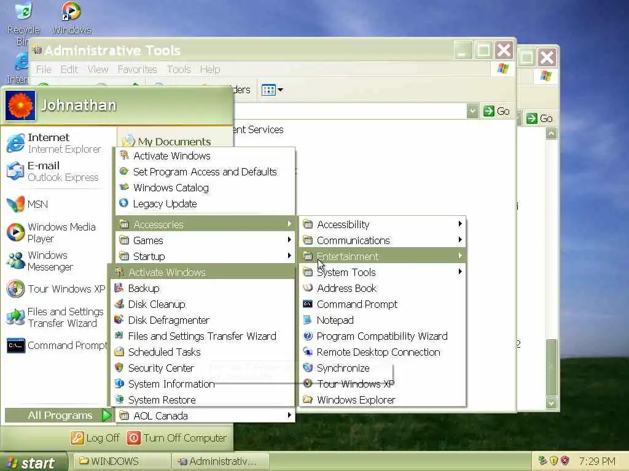Expand the Communications submenu
This screenshot has height=471, width=629.
pos(383,240)
